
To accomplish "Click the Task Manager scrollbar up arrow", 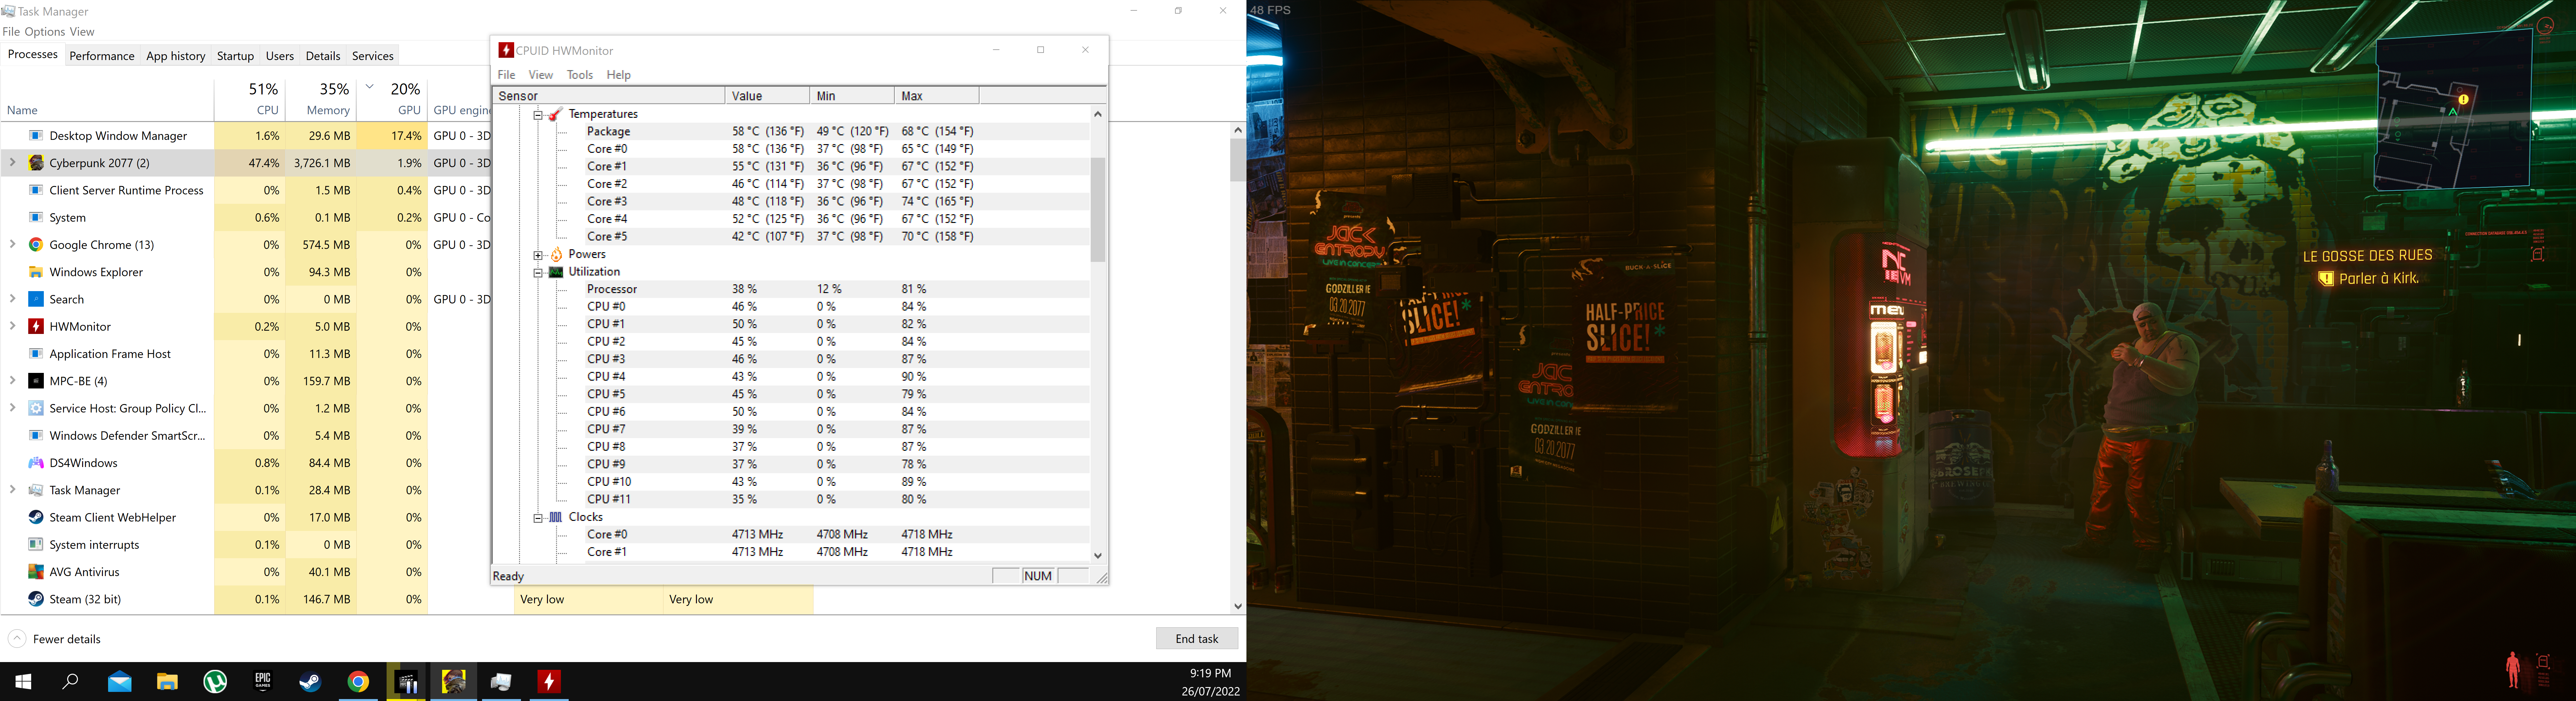I will click(x=1238, y=130).
